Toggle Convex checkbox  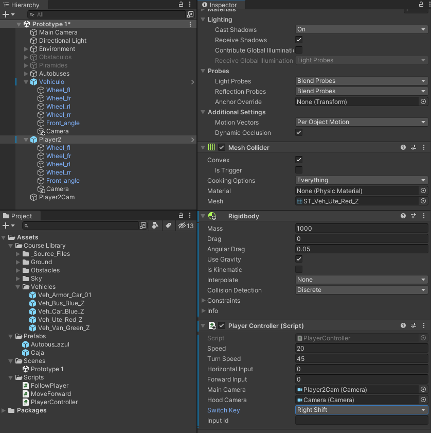(299, 160)
